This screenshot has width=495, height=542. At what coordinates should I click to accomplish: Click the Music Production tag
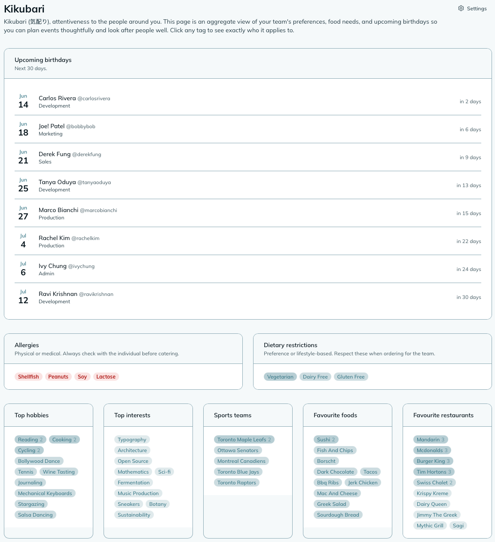tap(138, 493)
